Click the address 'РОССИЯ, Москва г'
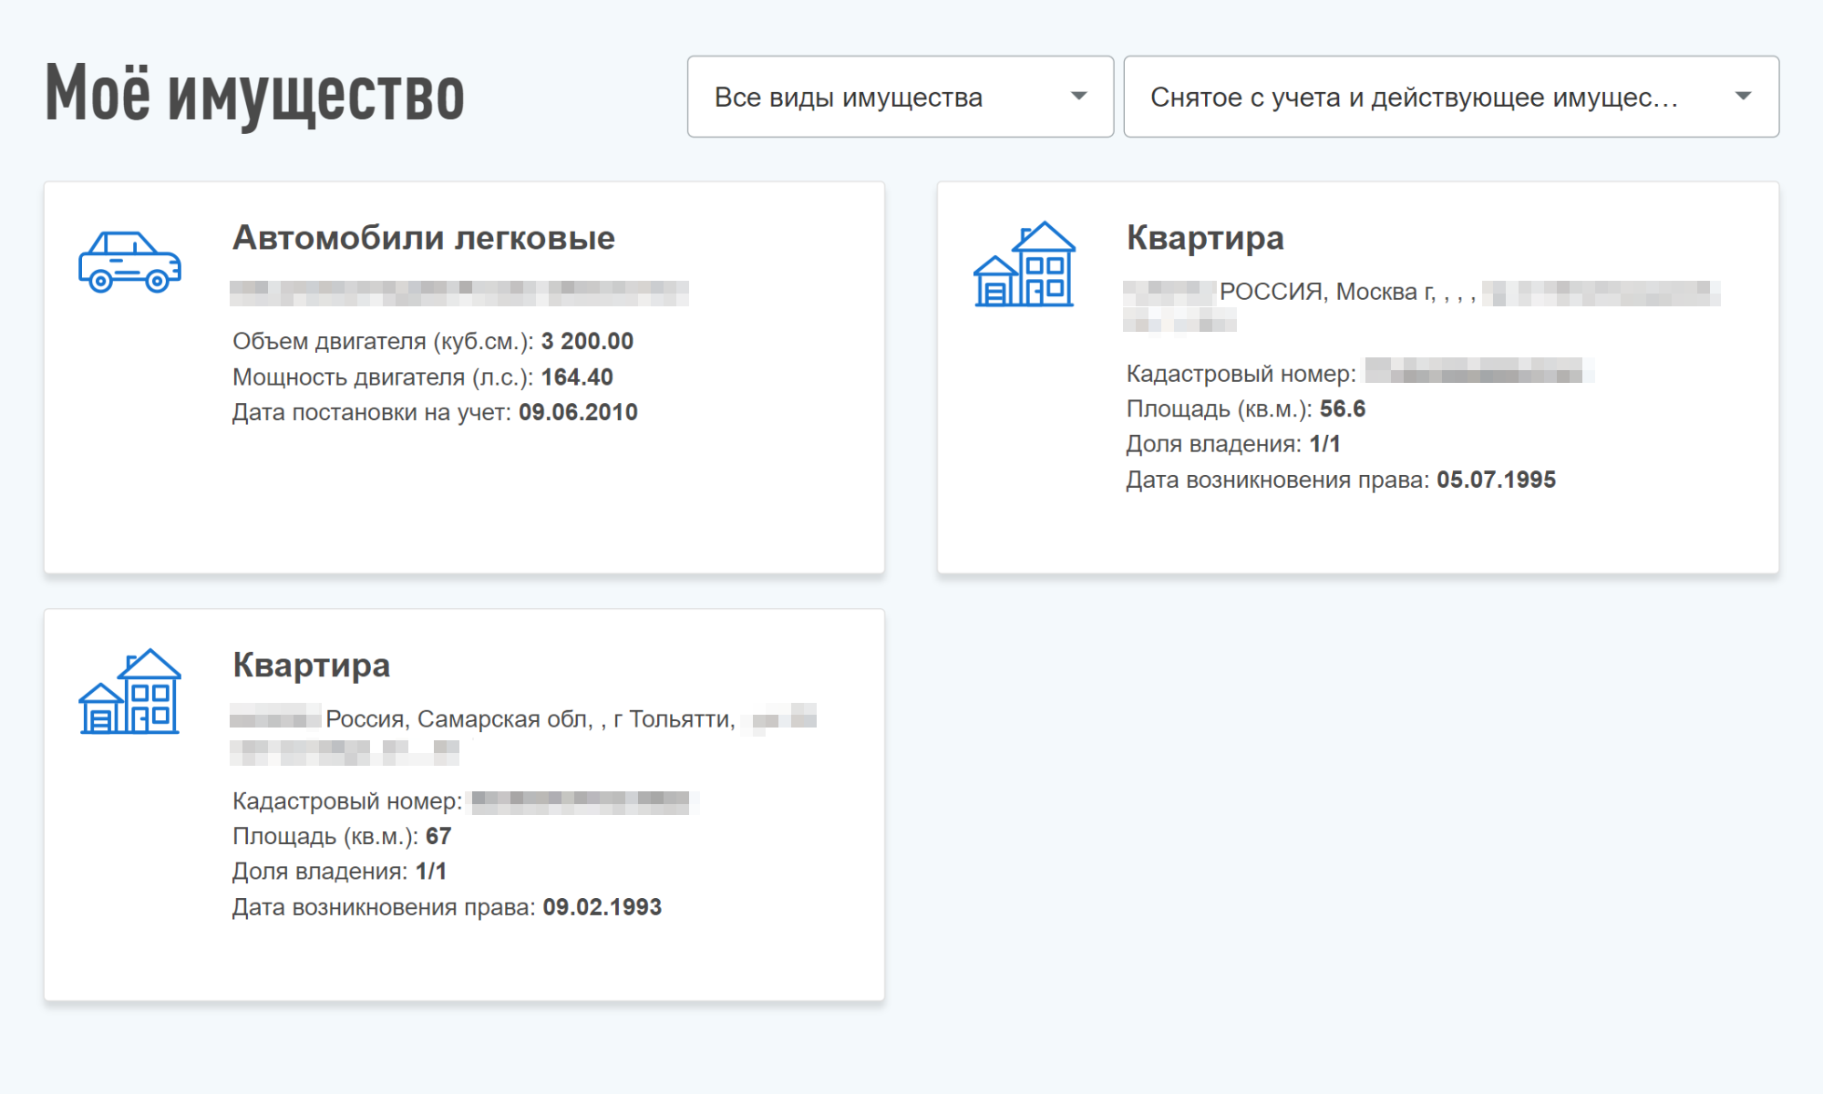The height and width of the screenshot is (1094, 1823). [1327, 292]
